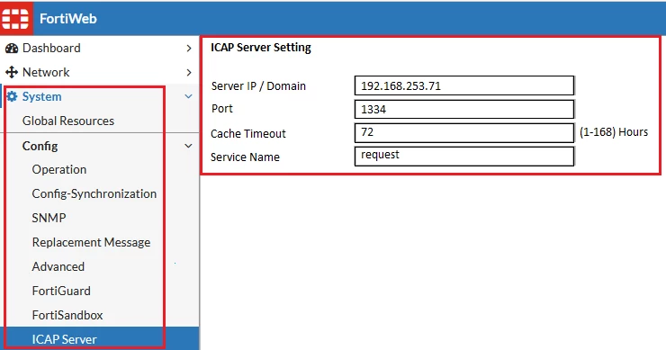Image resolution: width=666 pixels, height=350 pixels.
Task: Click the Server IP / Domain label
Action: coord(258,86)
